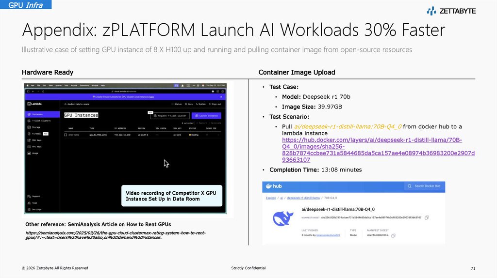Open 1-Click Clusters in Lambda sidebar

coord(39,121)
